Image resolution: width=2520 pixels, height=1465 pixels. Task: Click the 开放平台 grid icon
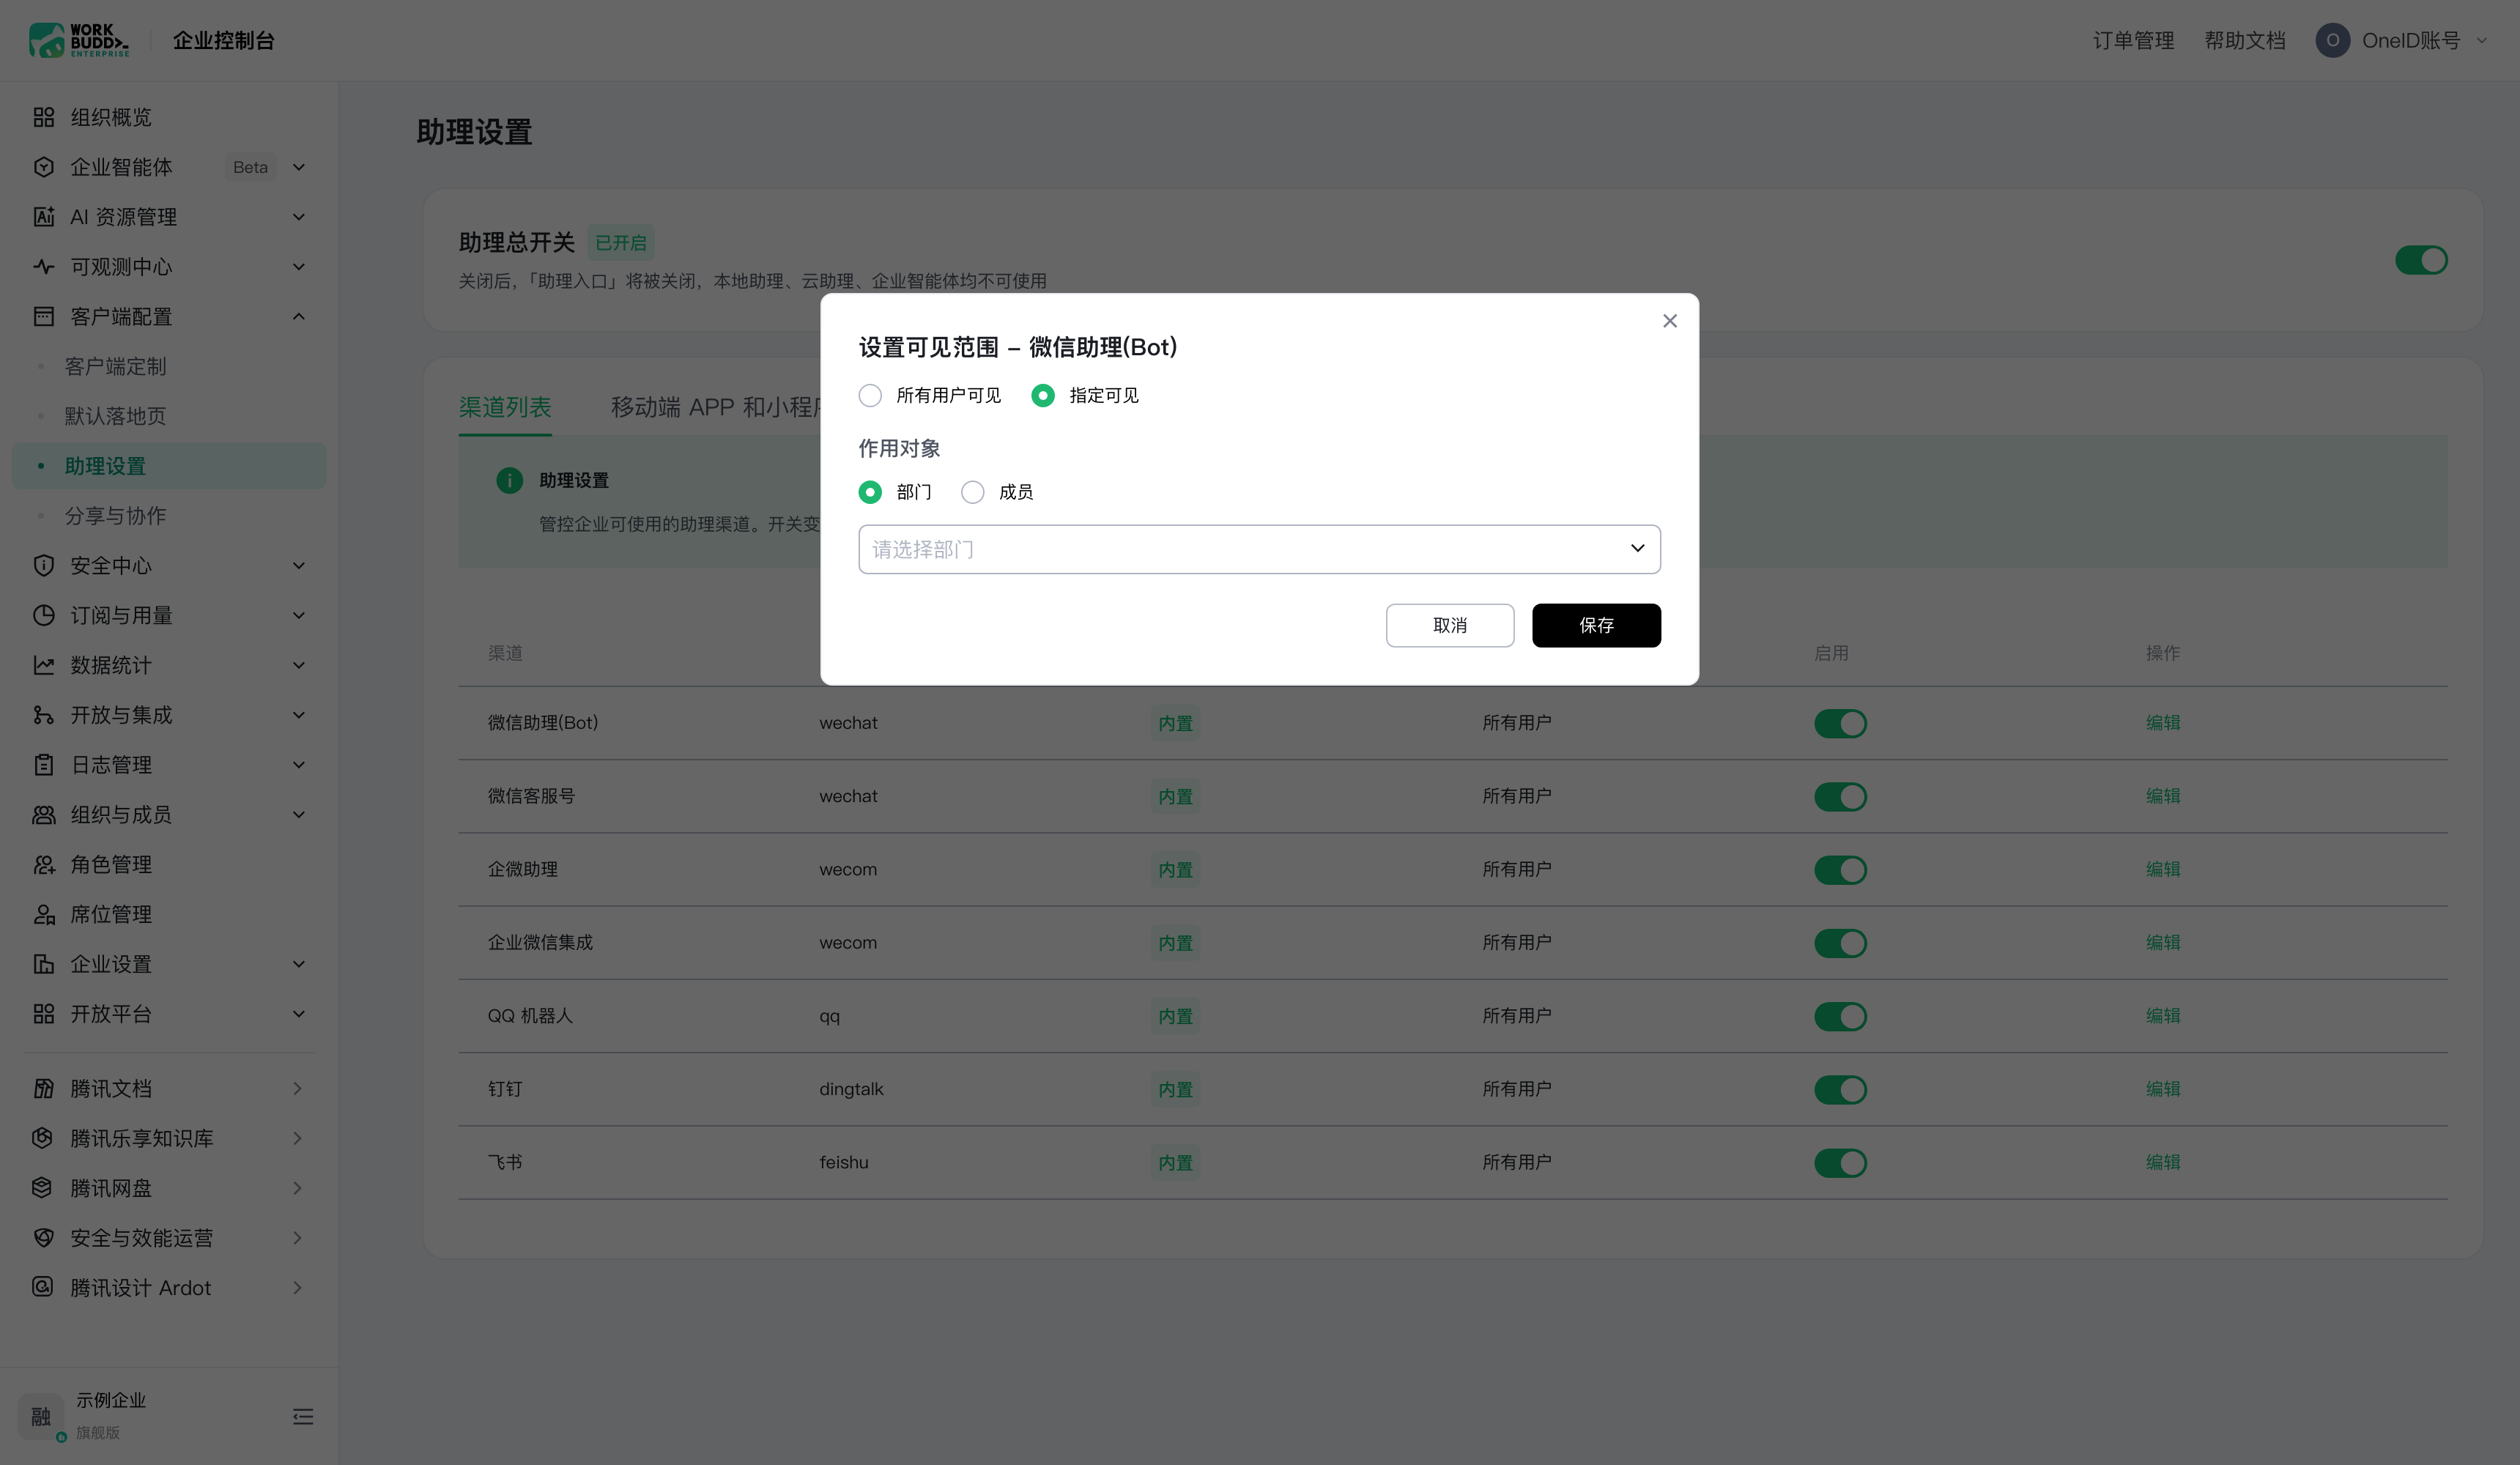pyautogui.click(x=43, y=1014)
